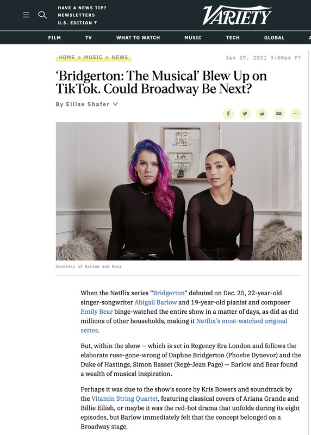This screenshot has width=311, height=435.
Task: Open the Music menu section
Action: (x=193, y=38)
